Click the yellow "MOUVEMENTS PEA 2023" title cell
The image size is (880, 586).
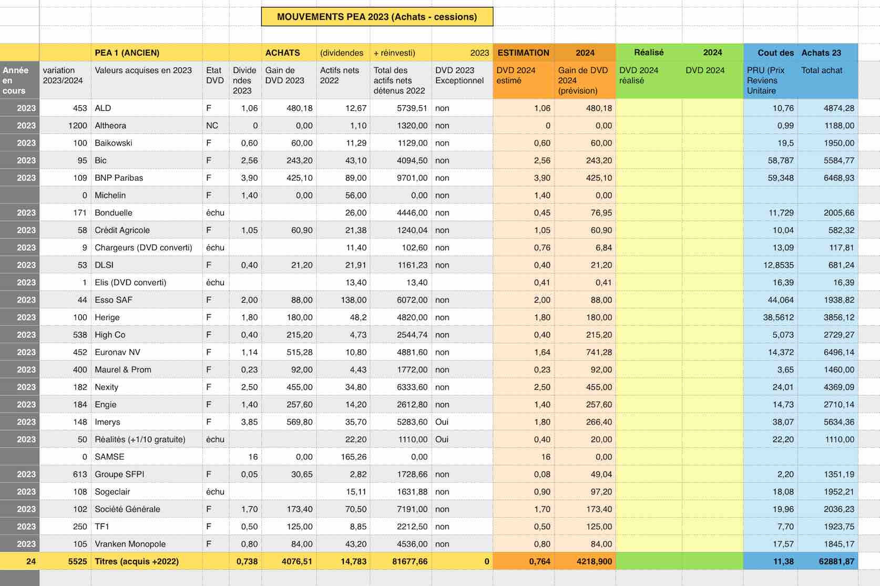(377, 17)
